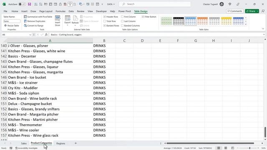Open the quick access toolbar customize dropdown

point(102,4)
